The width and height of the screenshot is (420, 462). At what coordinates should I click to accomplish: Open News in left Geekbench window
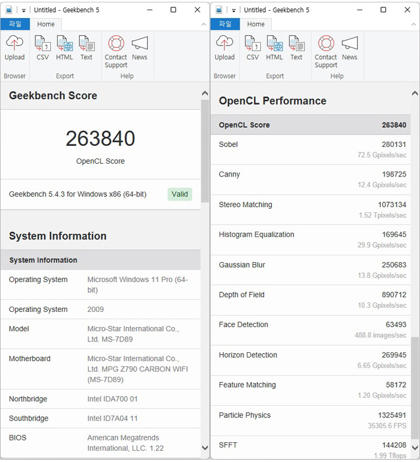(x=140, y=48)
